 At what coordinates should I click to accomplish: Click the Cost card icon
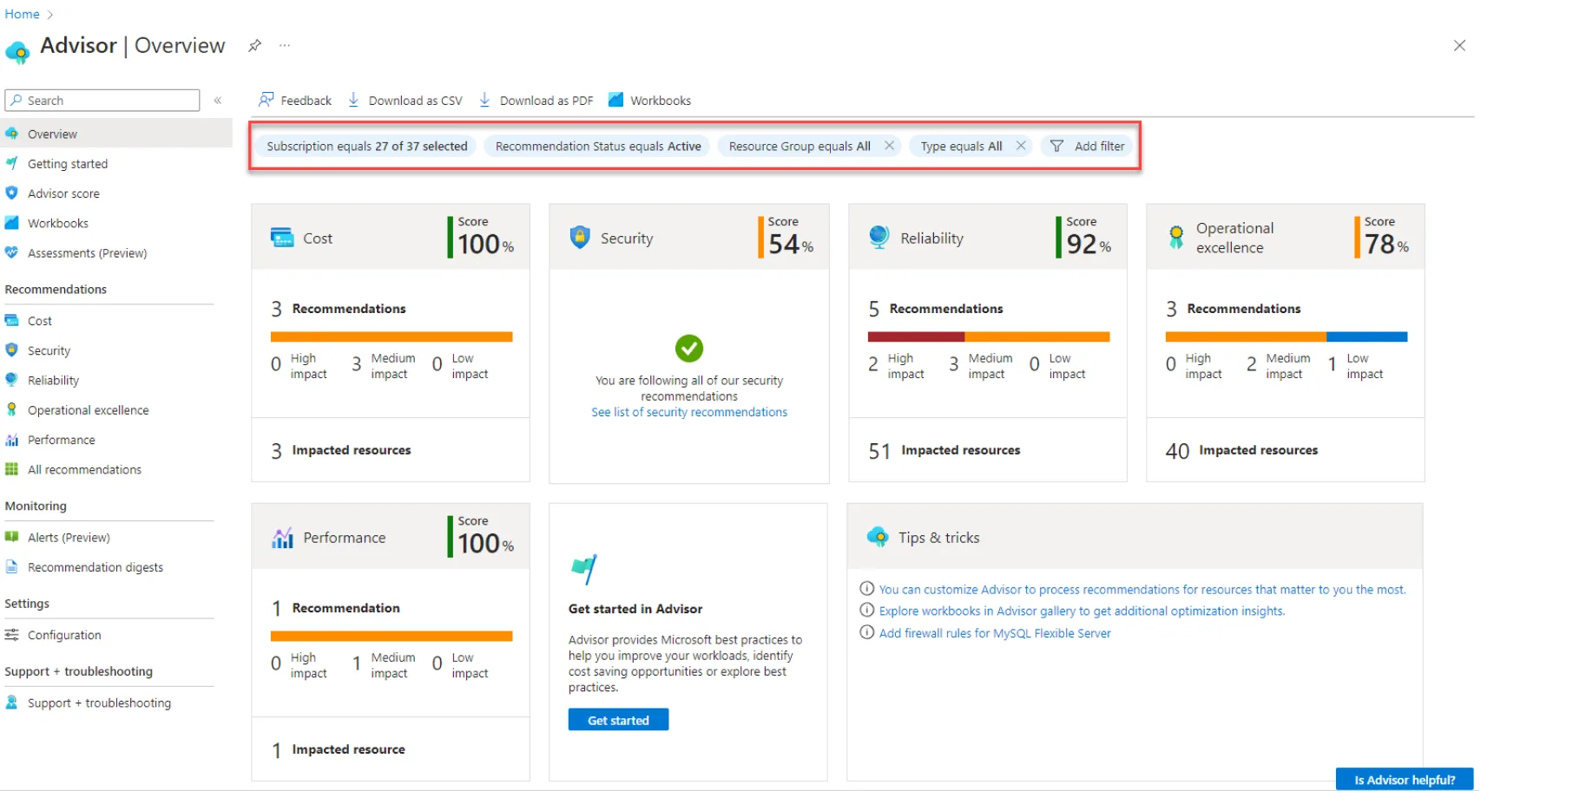(282, 238)
